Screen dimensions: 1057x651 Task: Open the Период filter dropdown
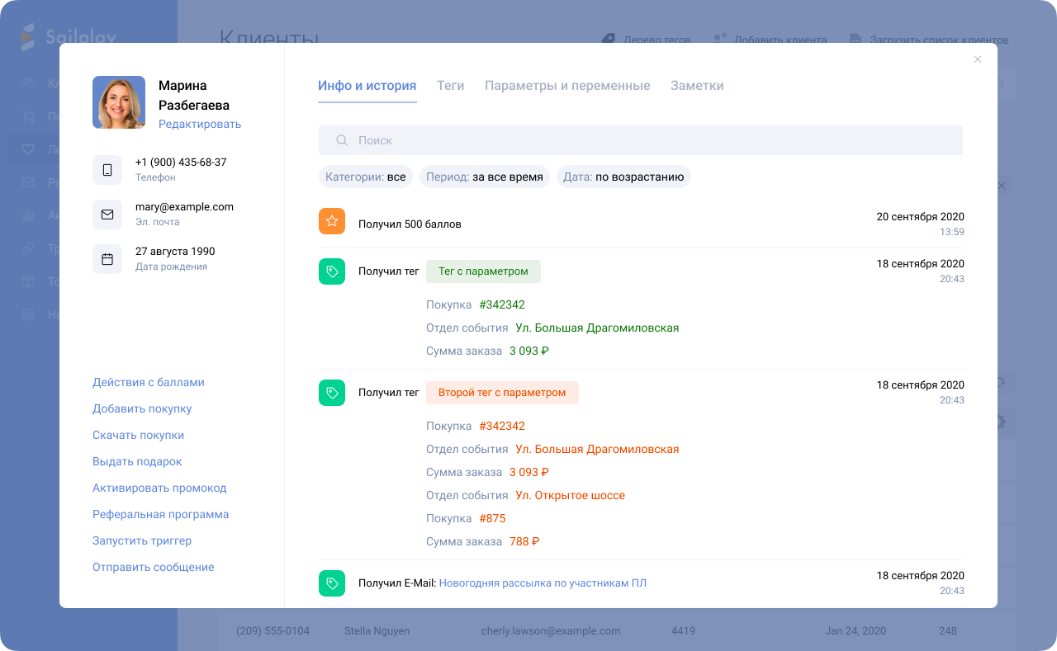[x=484, y=177]
